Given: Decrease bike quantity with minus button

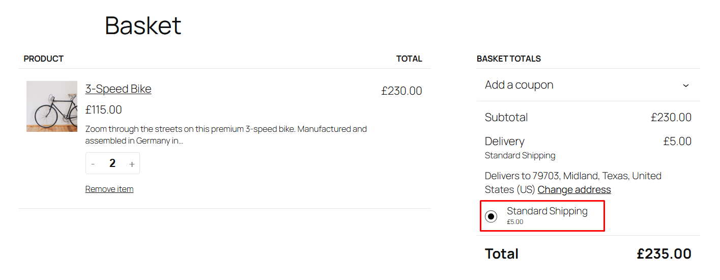Looking at the screenshot, I should click(x=93, y=163).
